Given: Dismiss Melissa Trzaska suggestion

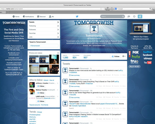Looking at the screenshot, I should pyautogui.click(x=58, y=90).
